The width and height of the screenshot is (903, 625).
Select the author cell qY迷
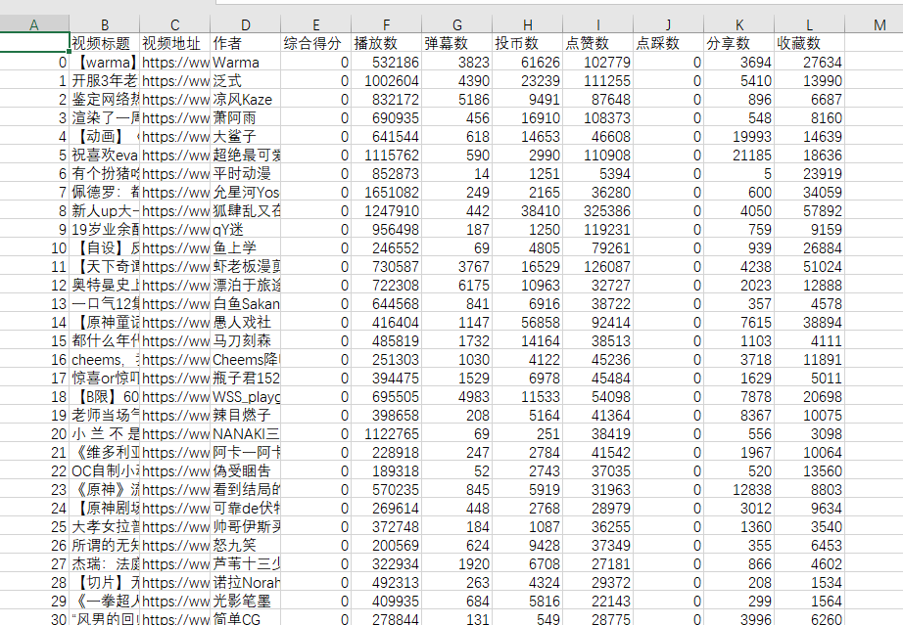[245, 230]
